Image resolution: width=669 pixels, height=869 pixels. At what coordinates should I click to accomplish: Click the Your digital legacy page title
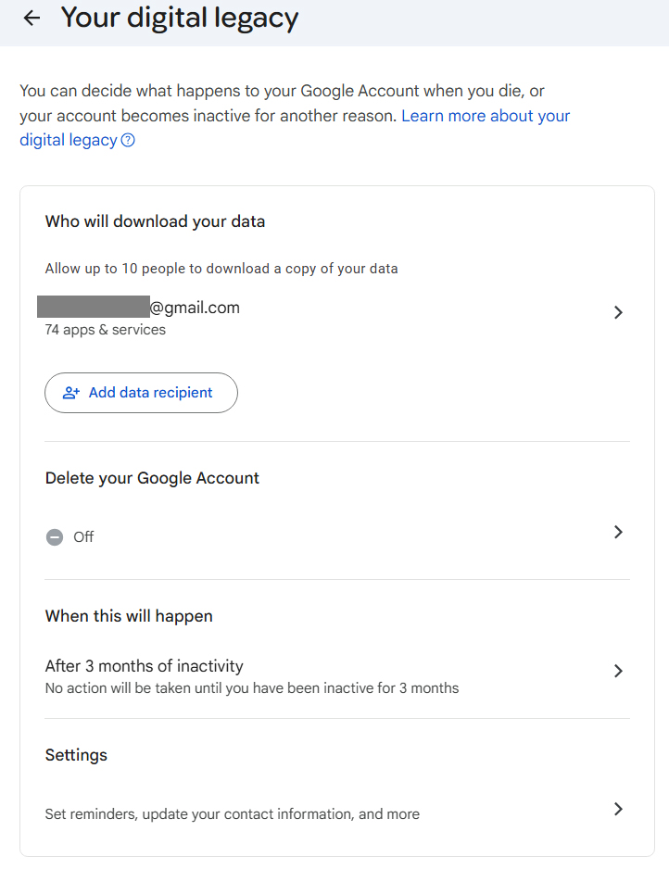179,18
